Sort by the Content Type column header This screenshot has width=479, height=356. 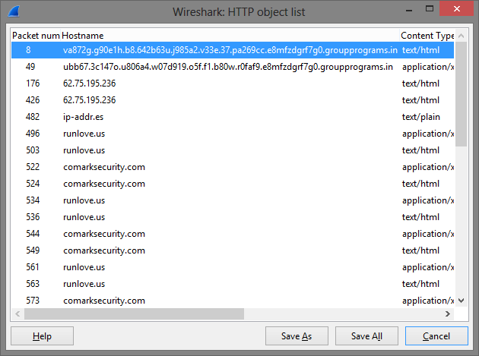tap(427, 36)
